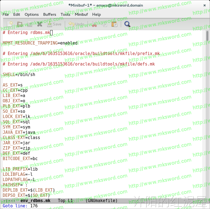Image resolution: width=210 pixels, height=209 pixels.
Task: Click the defs.mk Entering comment line
Action: (79, 64)
